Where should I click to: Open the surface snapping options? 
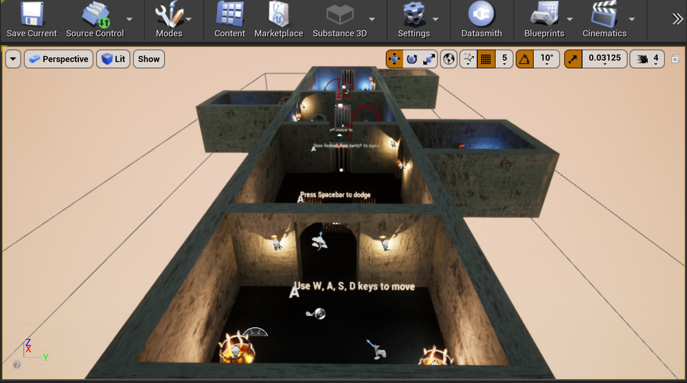(x=468, y=59)
